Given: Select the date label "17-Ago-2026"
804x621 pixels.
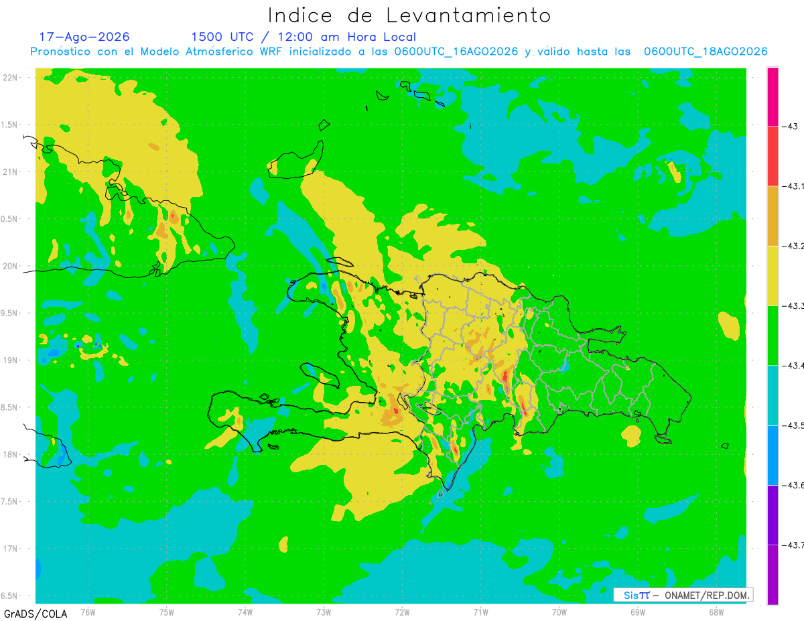Looking at the screenshot, I should [x=84, y=37].
